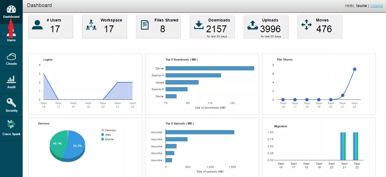
Task: Click the Sept 22 File Shares data point
Action: click(355, 69)
